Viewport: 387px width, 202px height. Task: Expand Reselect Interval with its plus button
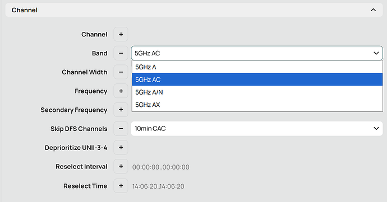click(x=121, y=166)
